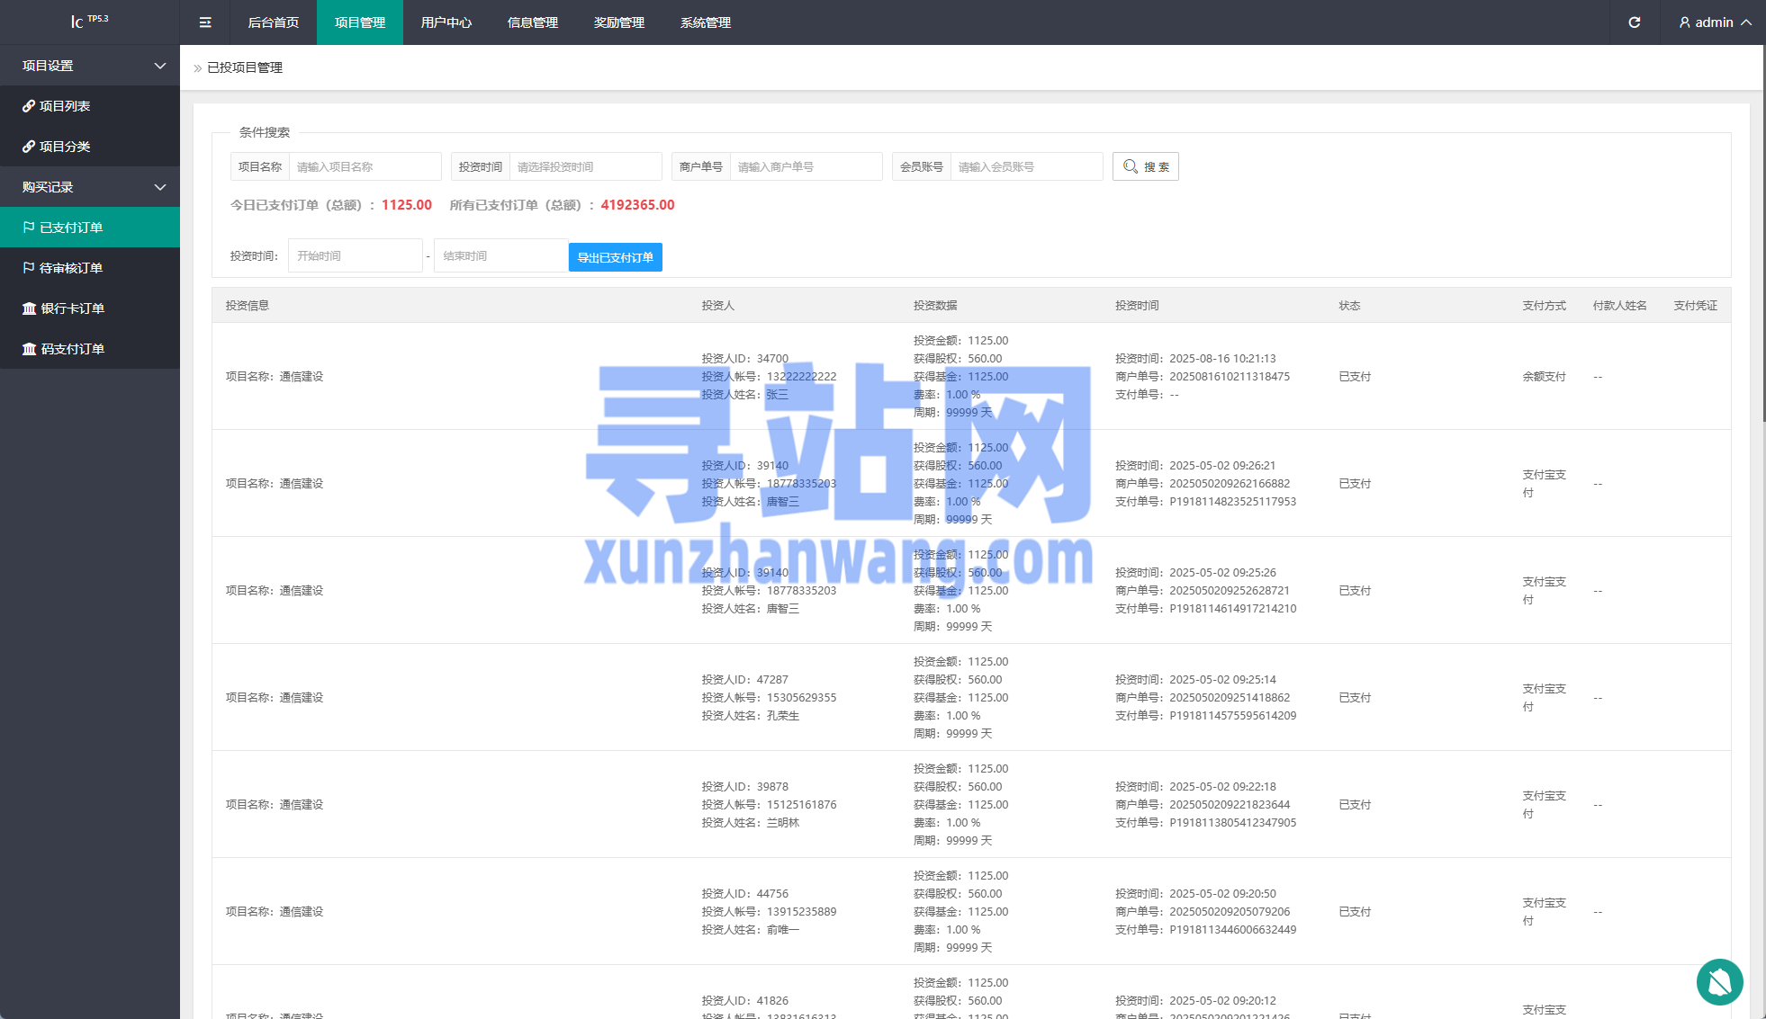Image resolution: width=1766 pixels, height=1019 pixels.
Task: Click the 投资人 column header
Action: click(718, 306)
